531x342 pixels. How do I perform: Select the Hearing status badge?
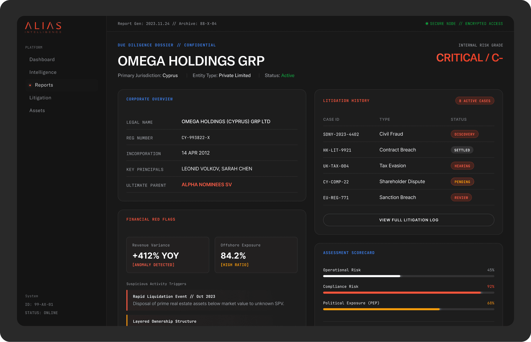click(462, 166)
